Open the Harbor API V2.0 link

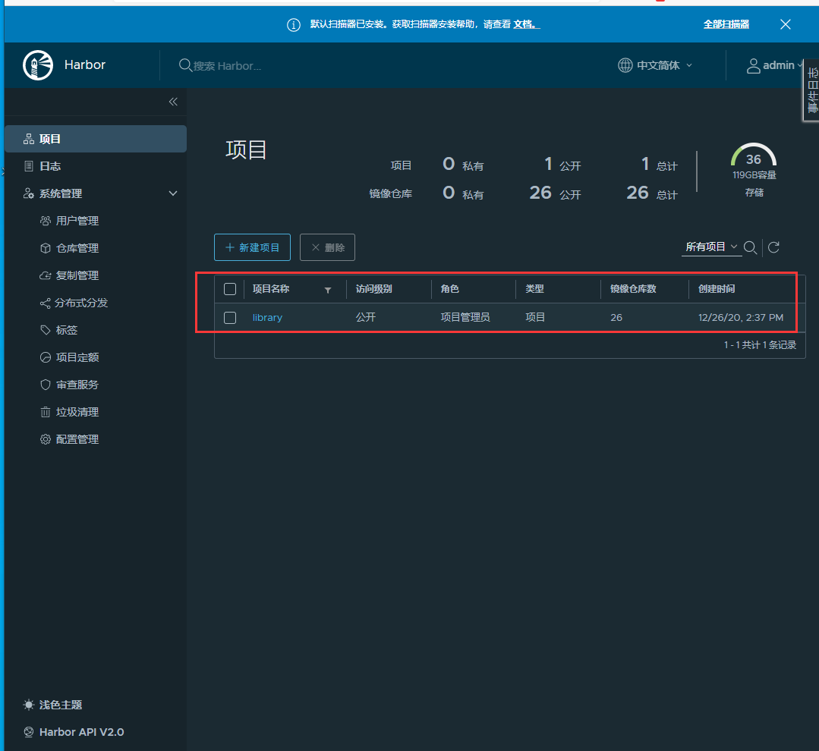point(81,732)
